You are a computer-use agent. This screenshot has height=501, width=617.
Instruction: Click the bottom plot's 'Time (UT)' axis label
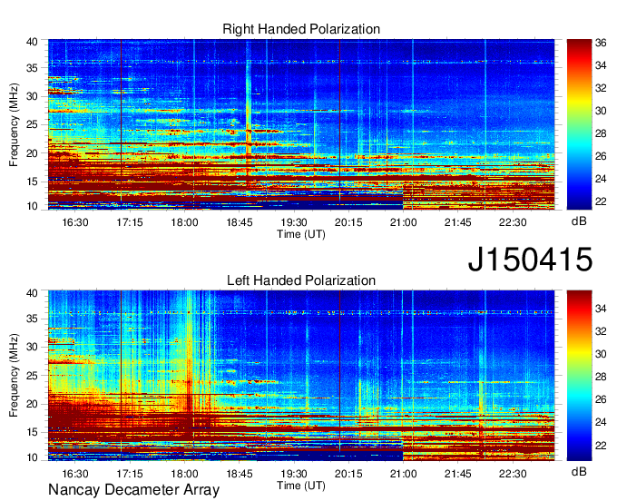pos(301,486)
